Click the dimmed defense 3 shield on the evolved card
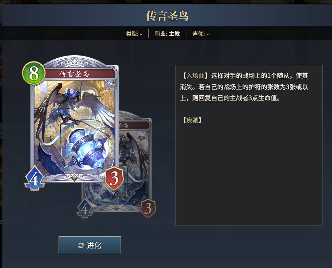 (x=148, y=208)
